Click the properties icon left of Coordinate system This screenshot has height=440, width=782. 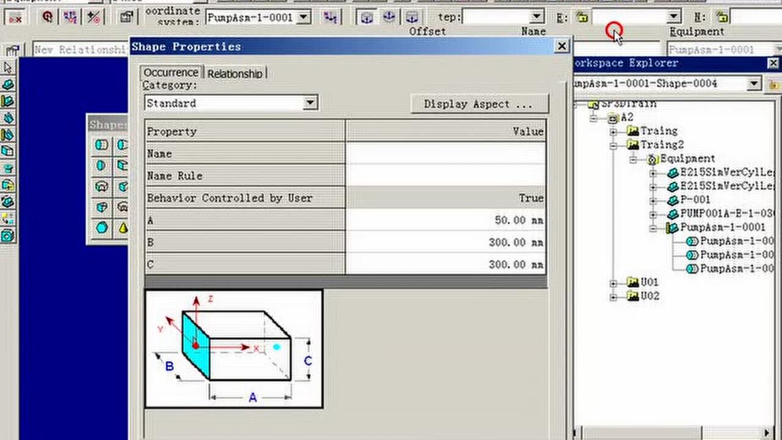coord(126,17)
